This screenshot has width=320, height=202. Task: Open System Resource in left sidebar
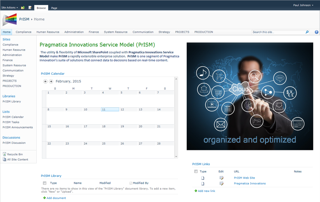click(14, 65)
